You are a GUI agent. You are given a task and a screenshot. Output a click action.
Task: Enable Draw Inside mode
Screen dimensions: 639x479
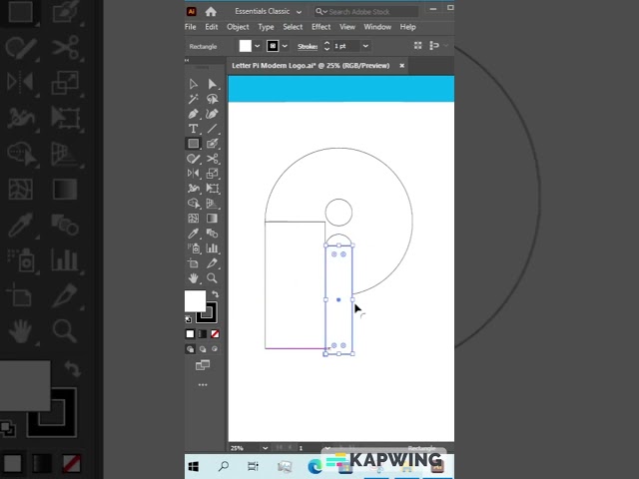[215, 348]
